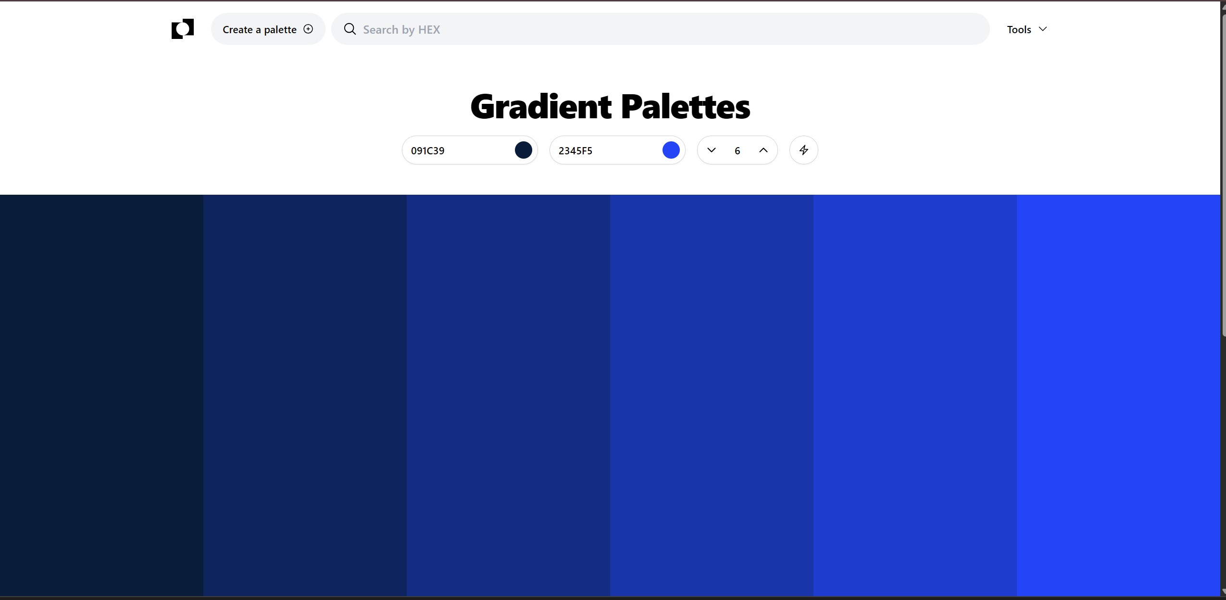Click the lightning bolt generate button
The image size is (1226, 600).
803,150
